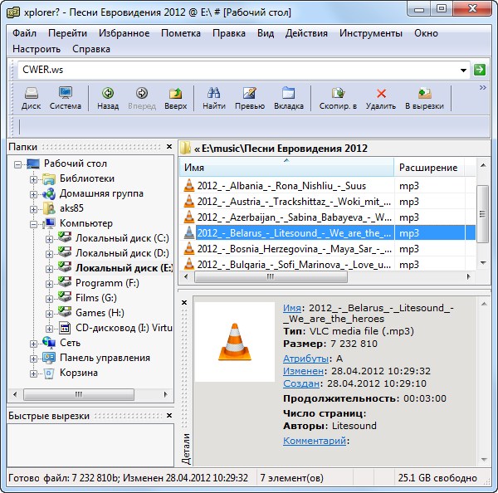
Task: Expand the Локальный диск (C:) node
Action: 49,239
